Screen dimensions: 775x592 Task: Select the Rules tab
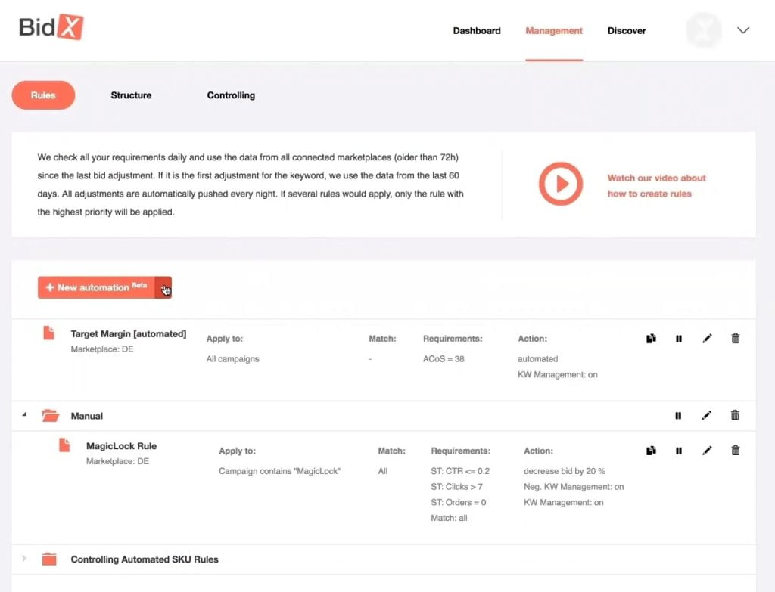tap(43, 95)
